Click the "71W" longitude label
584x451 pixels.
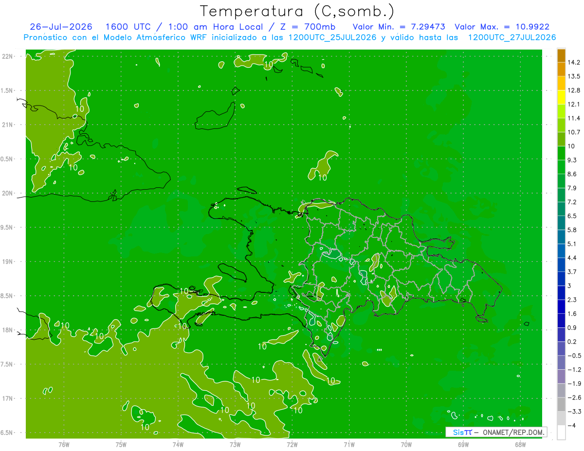[x=349, y=445]
